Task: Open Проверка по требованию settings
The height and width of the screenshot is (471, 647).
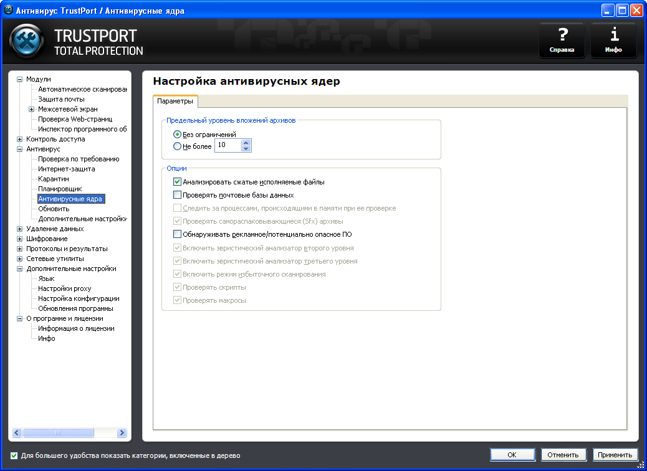Action: (79, 159)
